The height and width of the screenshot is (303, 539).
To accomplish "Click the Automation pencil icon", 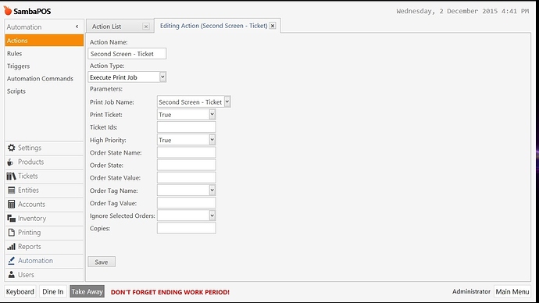I will [x=12, y=260].
